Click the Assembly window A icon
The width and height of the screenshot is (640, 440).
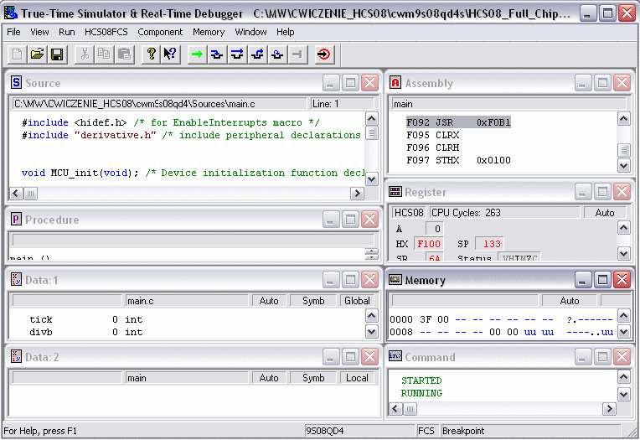[395, 82]
